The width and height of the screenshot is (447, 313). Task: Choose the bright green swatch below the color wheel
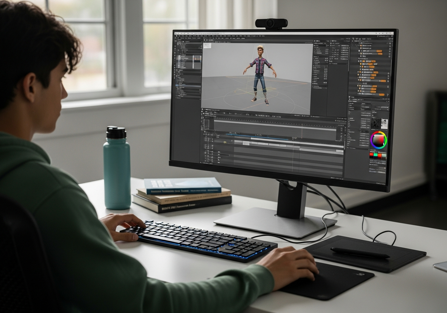coord(376,155)
